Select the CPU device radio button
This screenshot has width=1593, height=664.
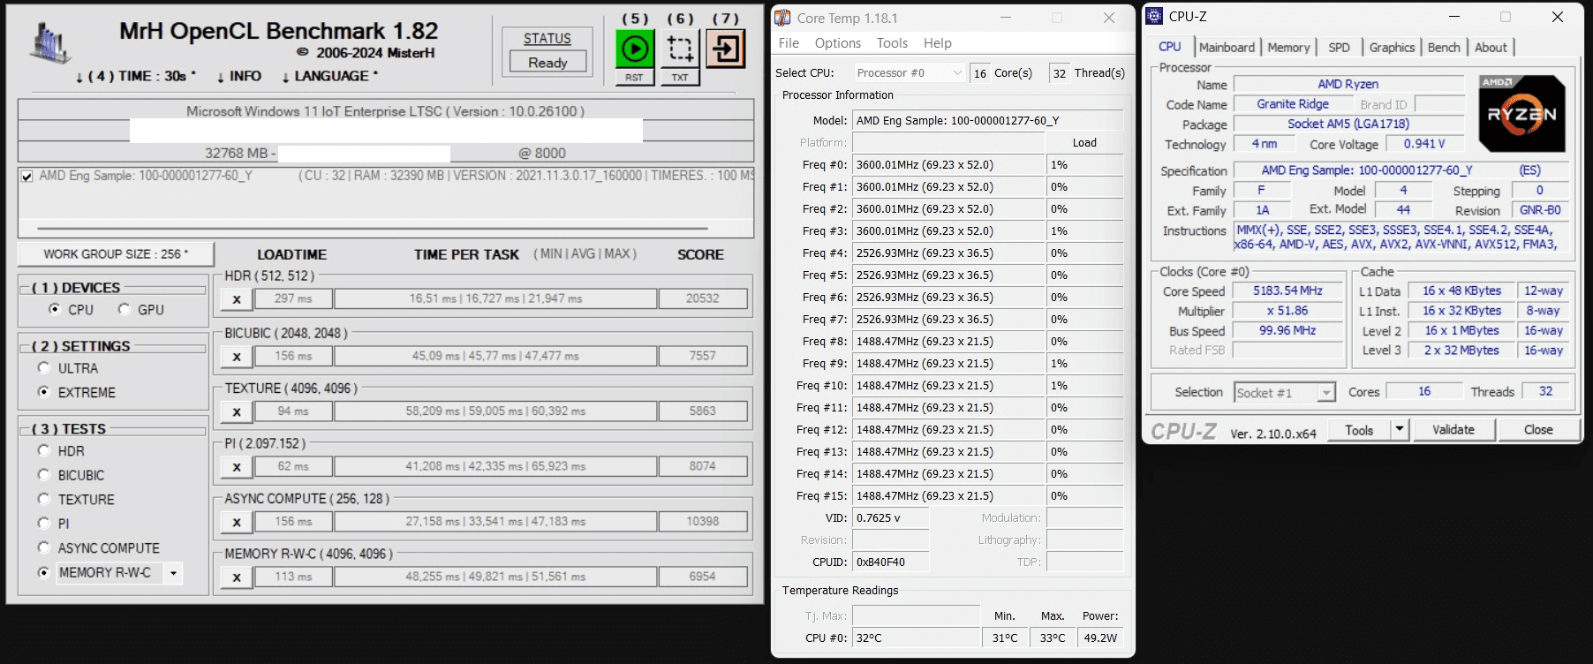(55, 309)
